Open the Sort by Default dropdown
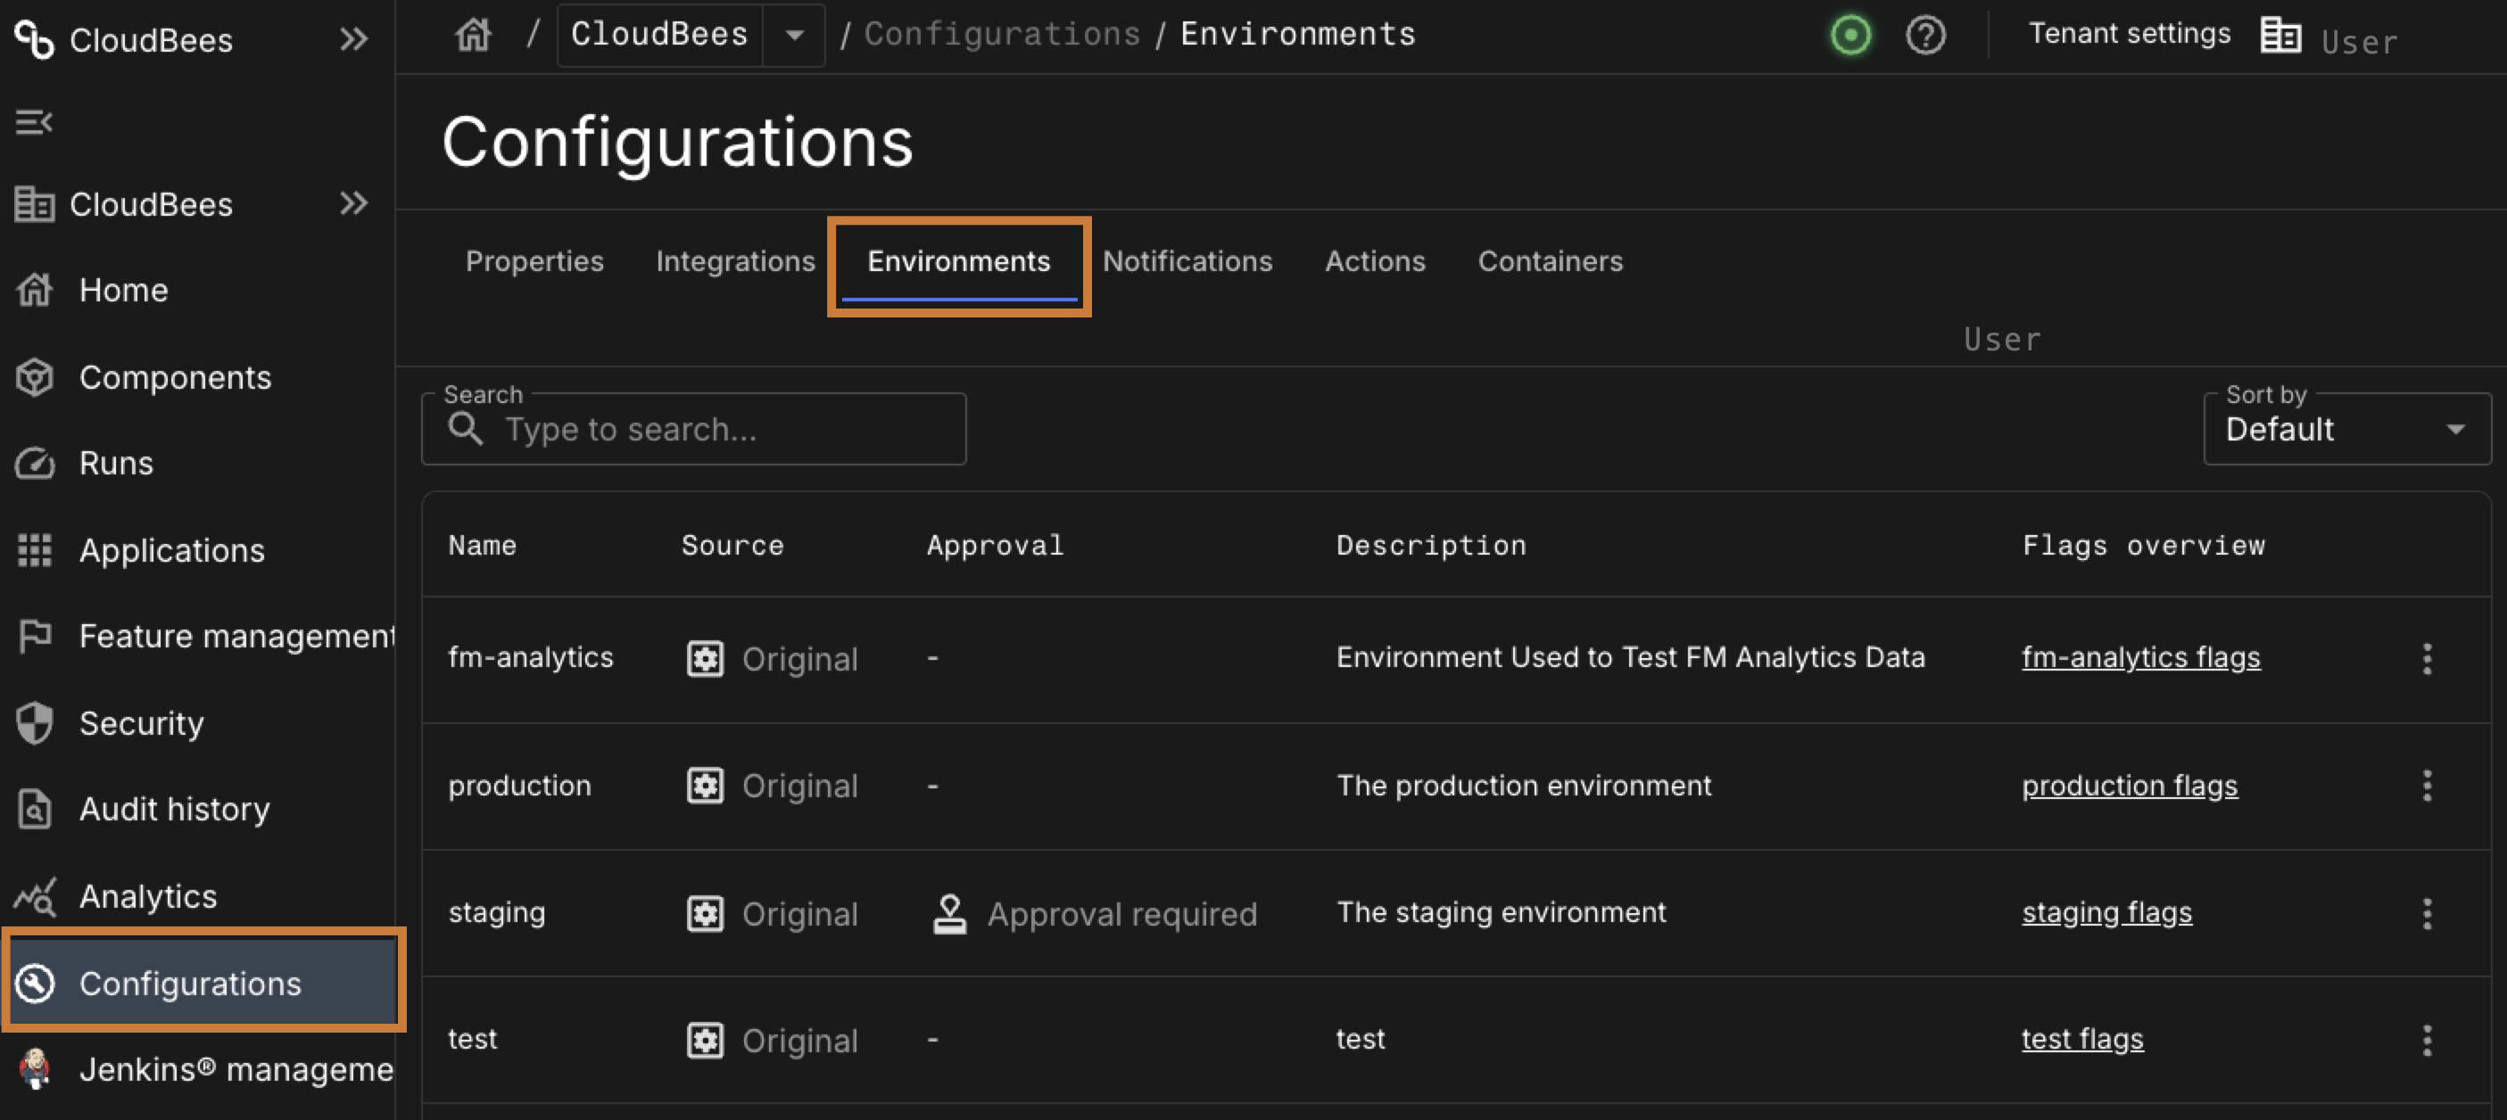Screen dimensions: 2507x1120 (2346, 429)
